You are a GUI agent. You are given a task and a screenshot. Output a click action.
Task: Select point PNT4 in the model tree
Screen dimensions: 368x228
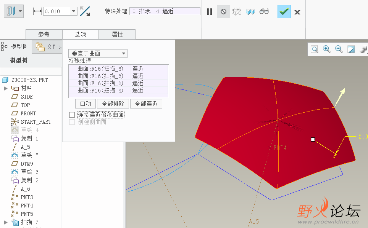[27, 206]
